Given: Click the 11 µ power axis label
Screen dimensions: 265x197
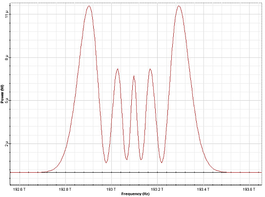Looking at the screenshot, I should 7,14.
